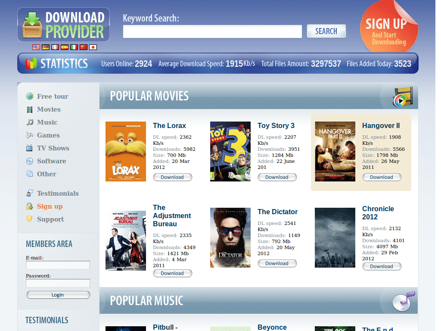Download Toy Story 3

(277, 177)
